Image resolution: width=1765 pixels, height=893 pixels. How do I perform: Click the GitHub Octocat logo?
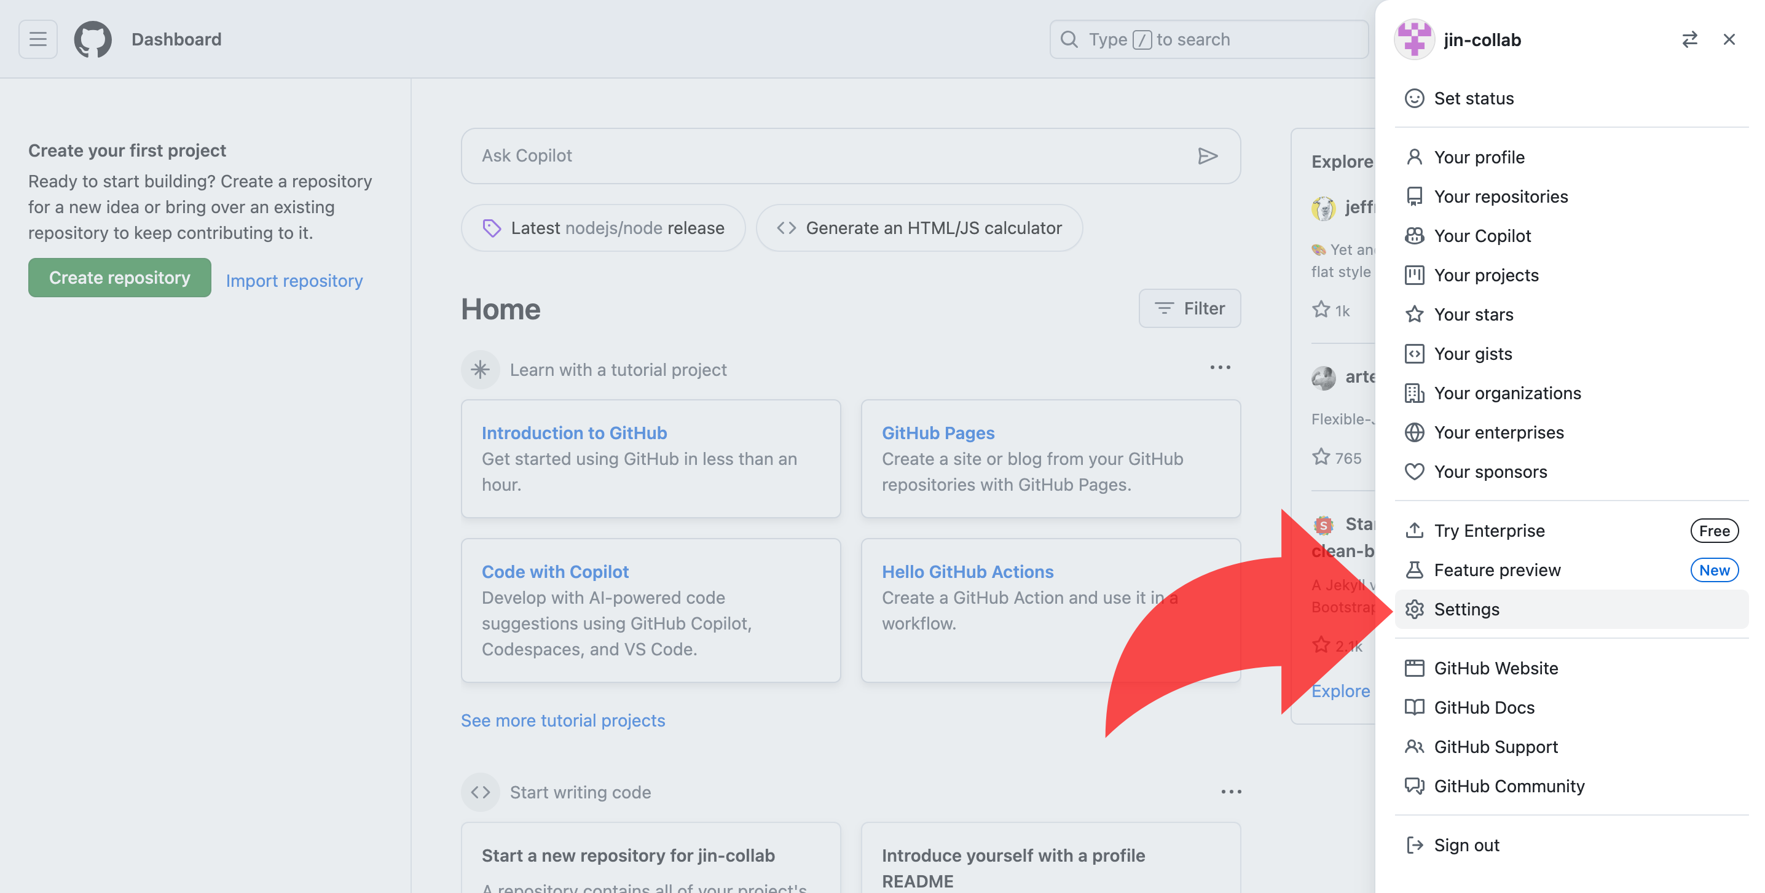[93, 39]
